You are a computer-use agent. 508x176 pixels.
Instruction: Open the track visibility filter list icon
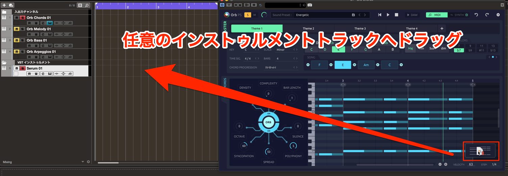80,5
